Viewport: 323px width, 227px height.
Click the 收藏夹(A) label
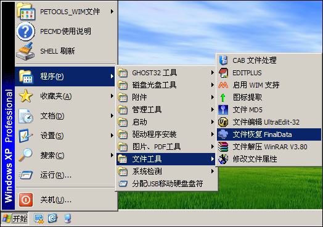[x=56, y=96]
